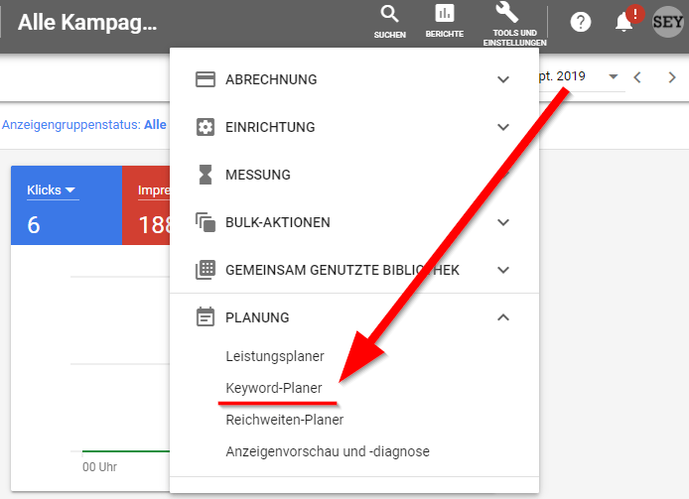The height and width of the screenshot is (499, 689).
Task: Expand the Abrechnung section chevron
Action: [503, 79]
